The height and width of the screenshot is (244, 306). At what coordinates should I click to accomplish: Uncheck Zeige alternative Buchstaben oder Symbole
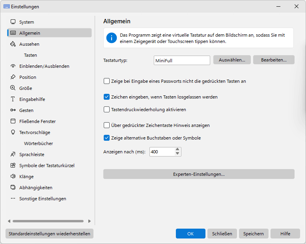pyautogui.click(x=106, y=138)
